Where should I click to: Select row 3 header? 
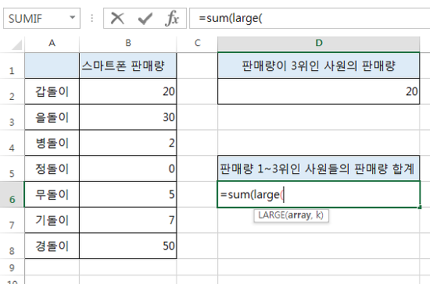tap(12, 117)
